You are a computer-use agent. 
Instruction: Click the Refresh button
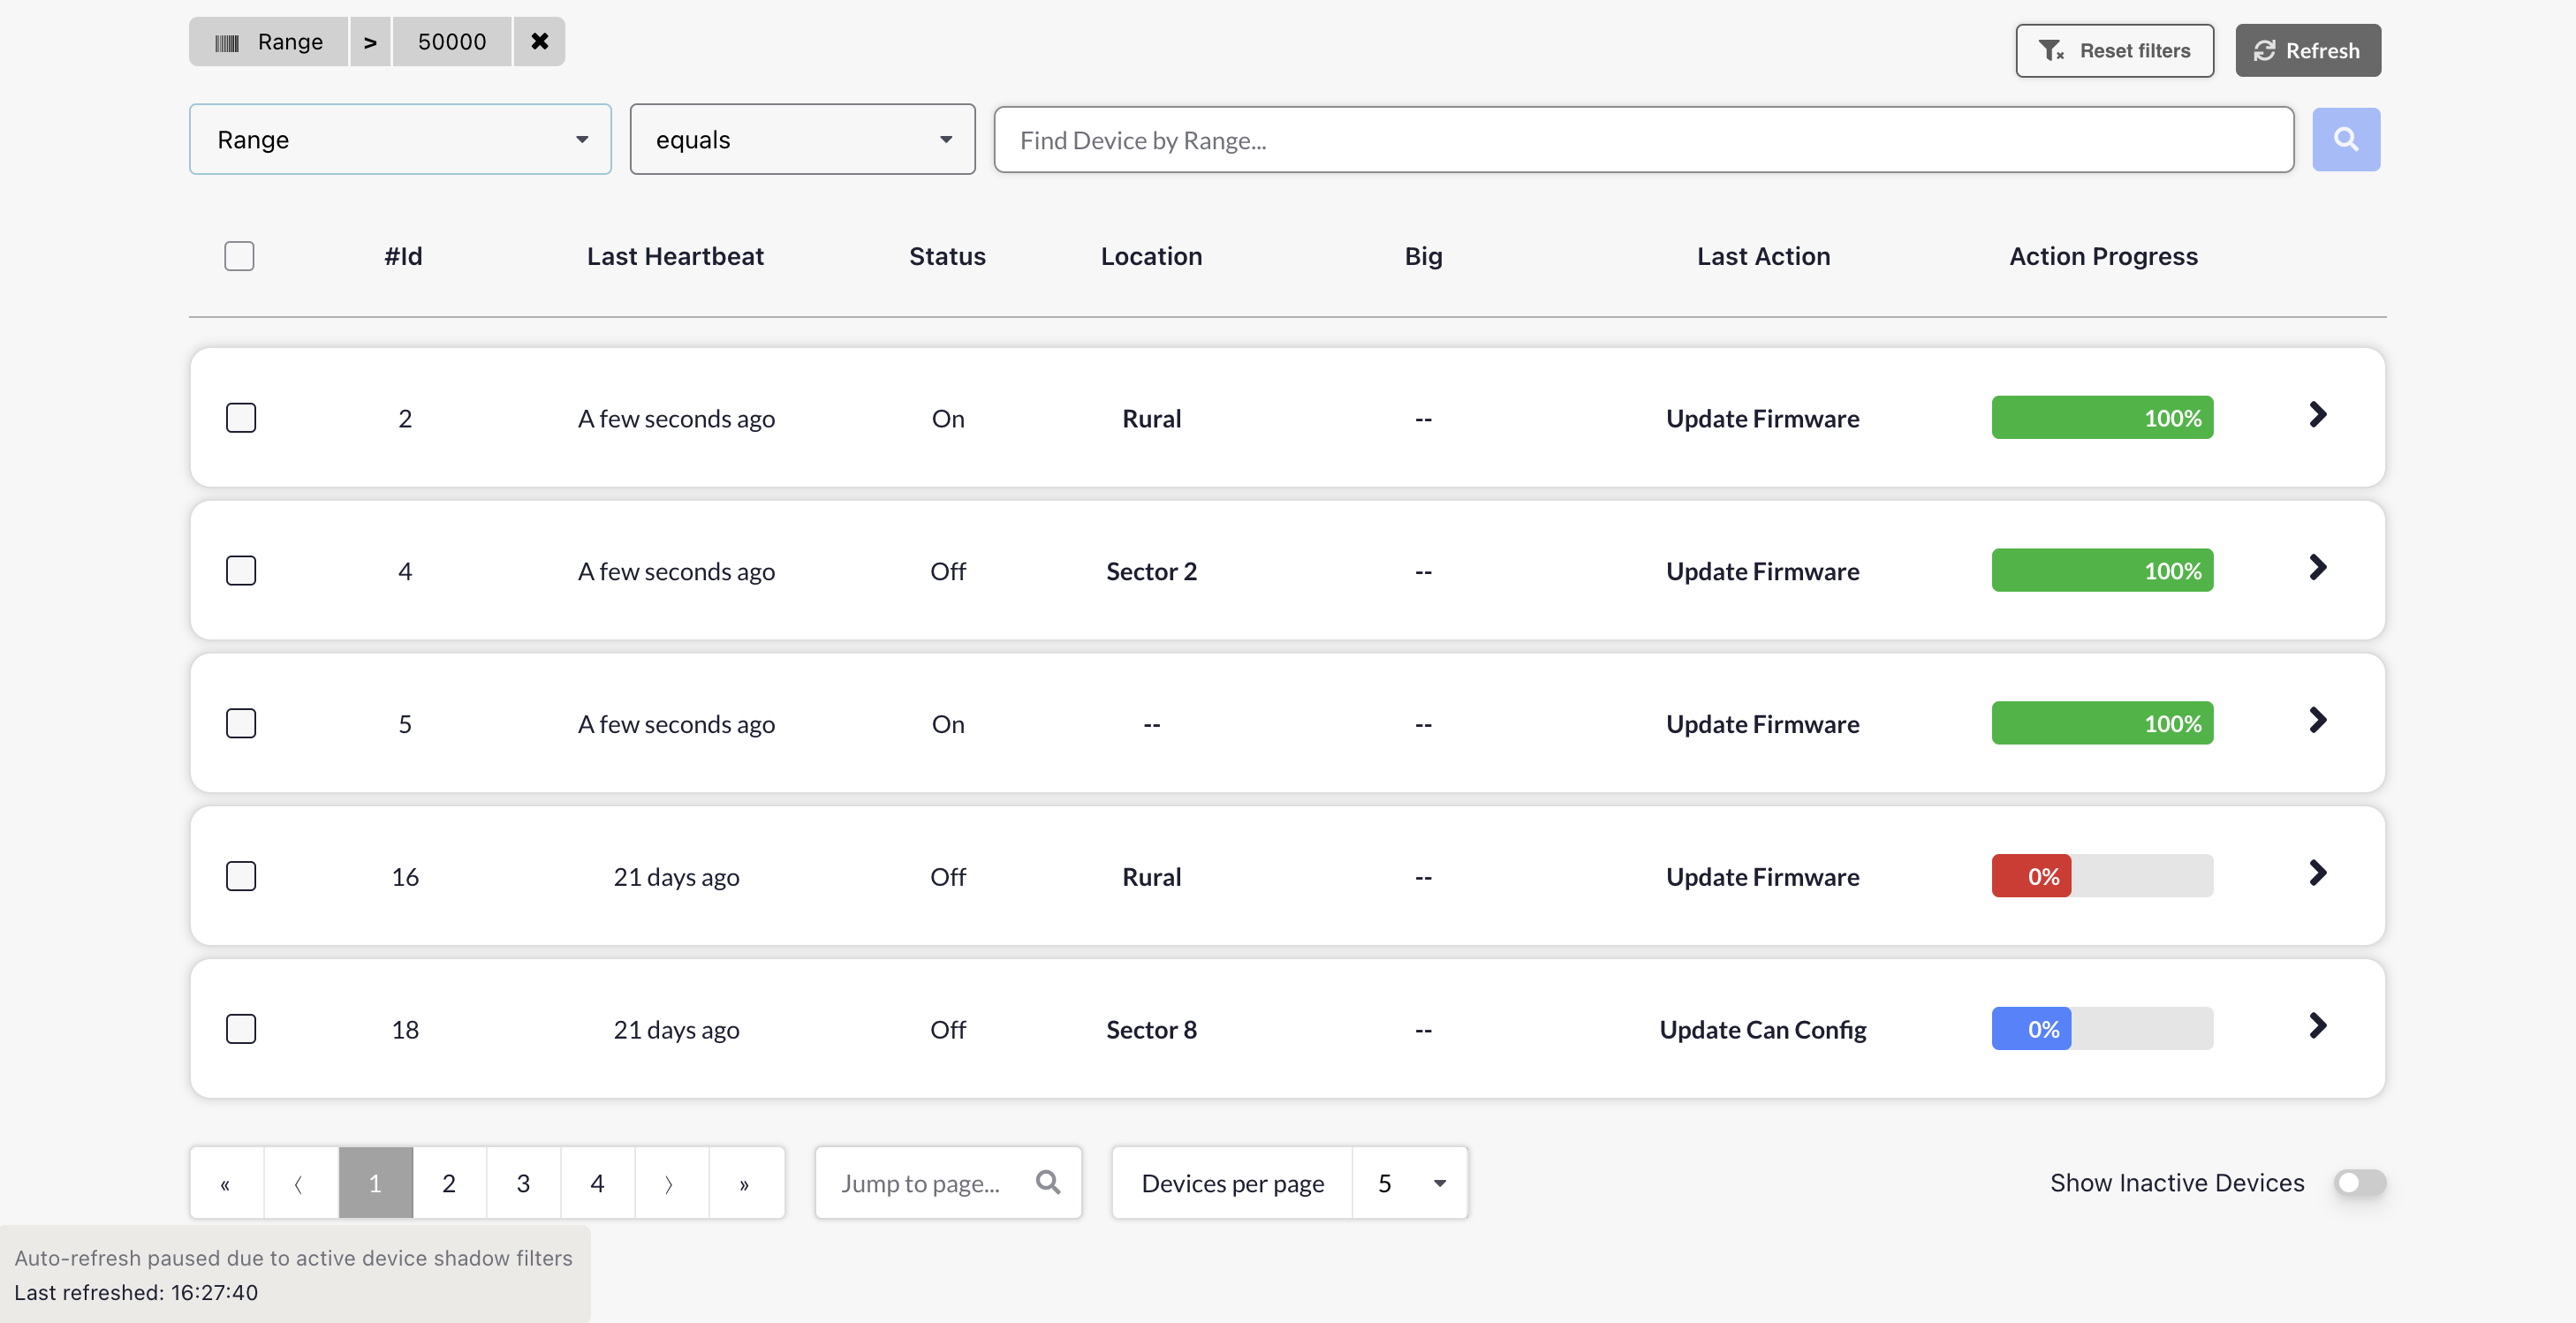pyautogui.click(x=2307, y=51)
